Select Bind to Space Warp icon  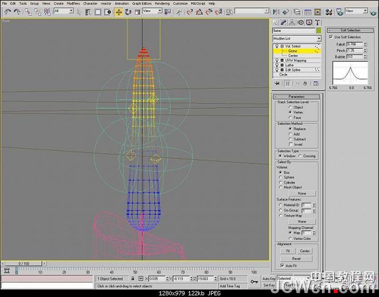tap(47, 12)
